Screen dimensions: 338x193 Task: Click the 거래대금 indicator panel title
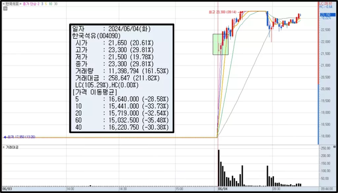[x=12, y=147]
